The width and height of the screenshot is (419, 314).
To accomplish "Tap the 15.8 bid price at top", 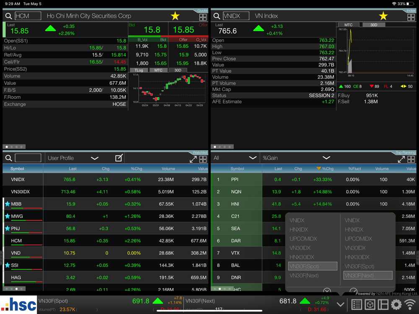I will tap(152, 30).
